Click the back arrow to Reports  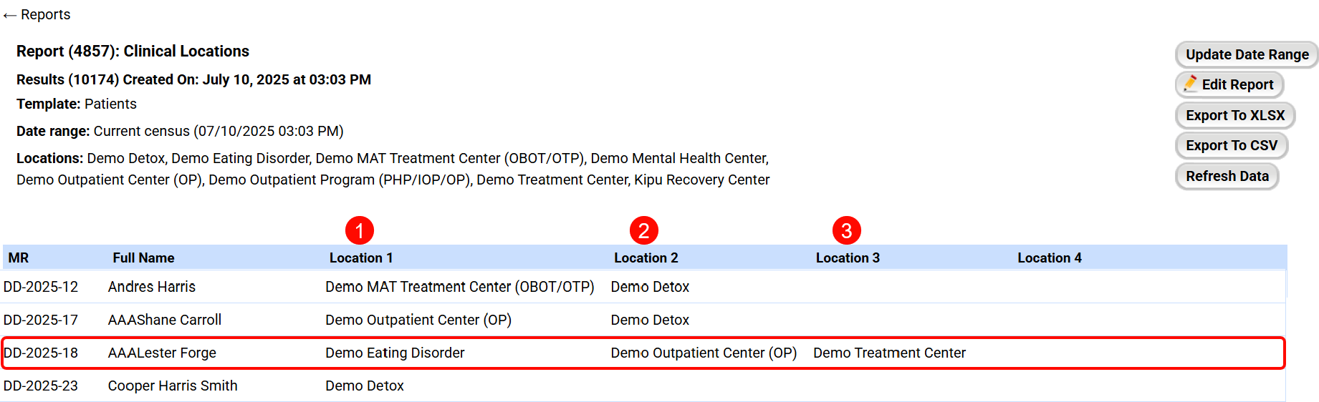coord(9,15)
